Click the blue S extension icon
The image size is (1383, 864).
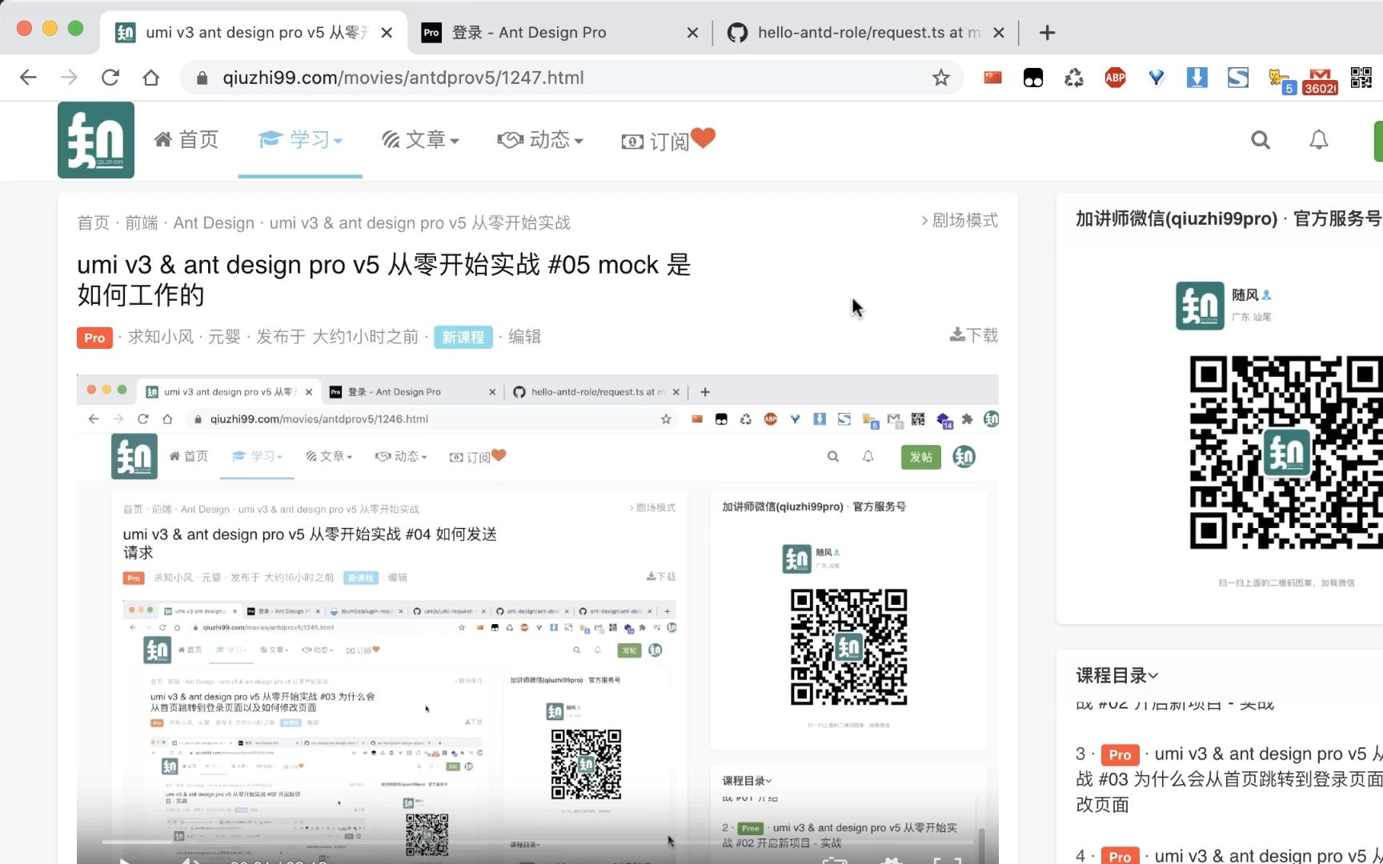pos(1238,78)
